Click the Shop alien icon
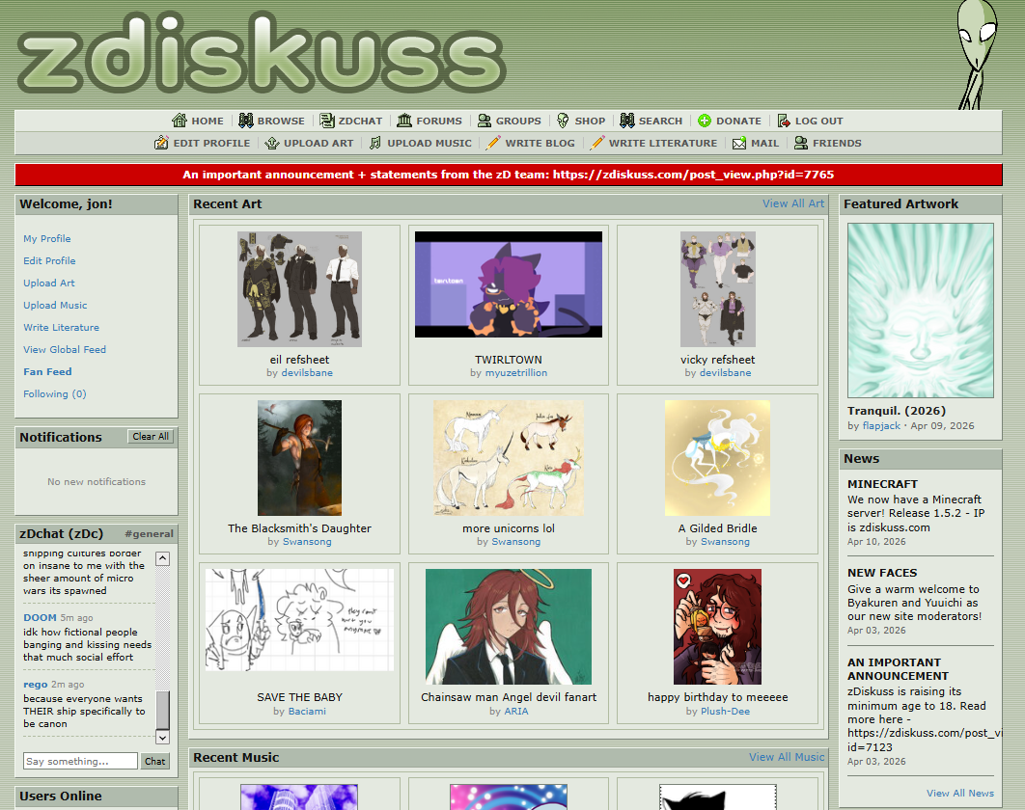Screen dimensions: 1025x810 pyautogui.click(x=563, y=121)
